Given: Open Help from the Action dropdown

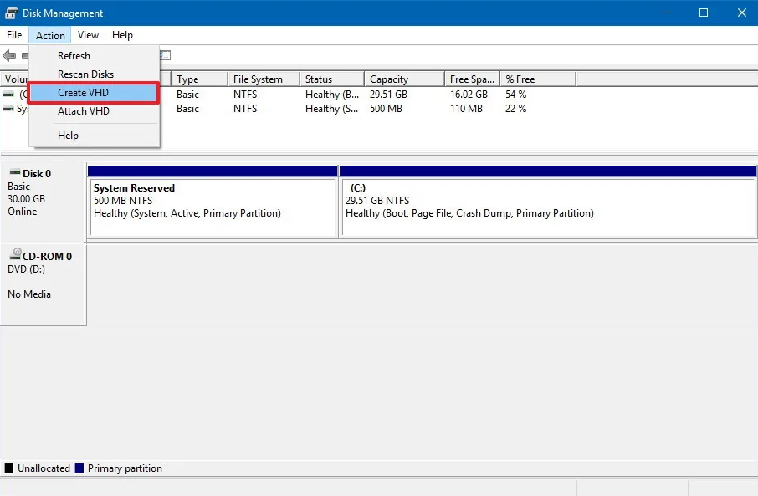Looking at the screenshot, I should click(68, 135).
